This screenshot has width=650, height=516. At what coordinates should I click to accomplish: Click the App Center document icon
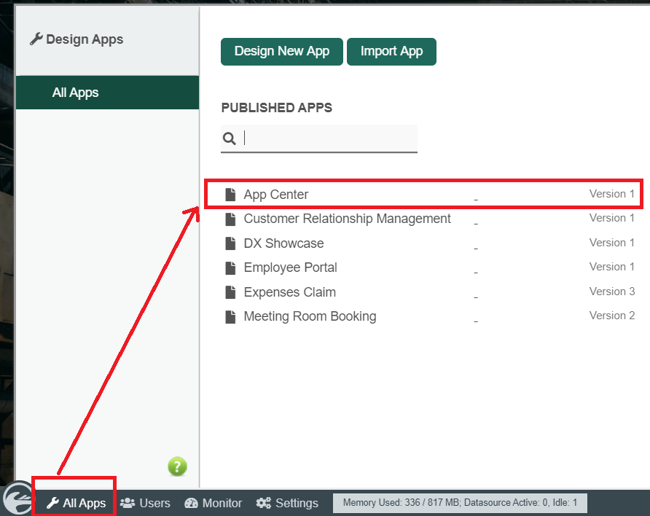pyautogui.click(x=230, y=195)
